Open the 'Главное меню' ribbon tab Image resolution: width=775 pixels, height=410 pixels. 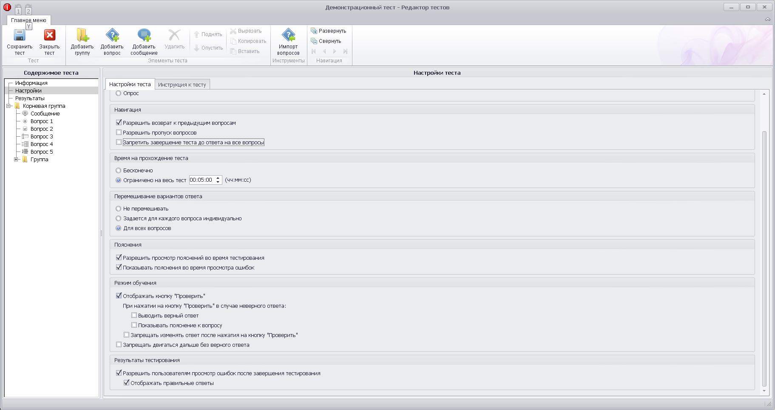click(x=28, y=20)
